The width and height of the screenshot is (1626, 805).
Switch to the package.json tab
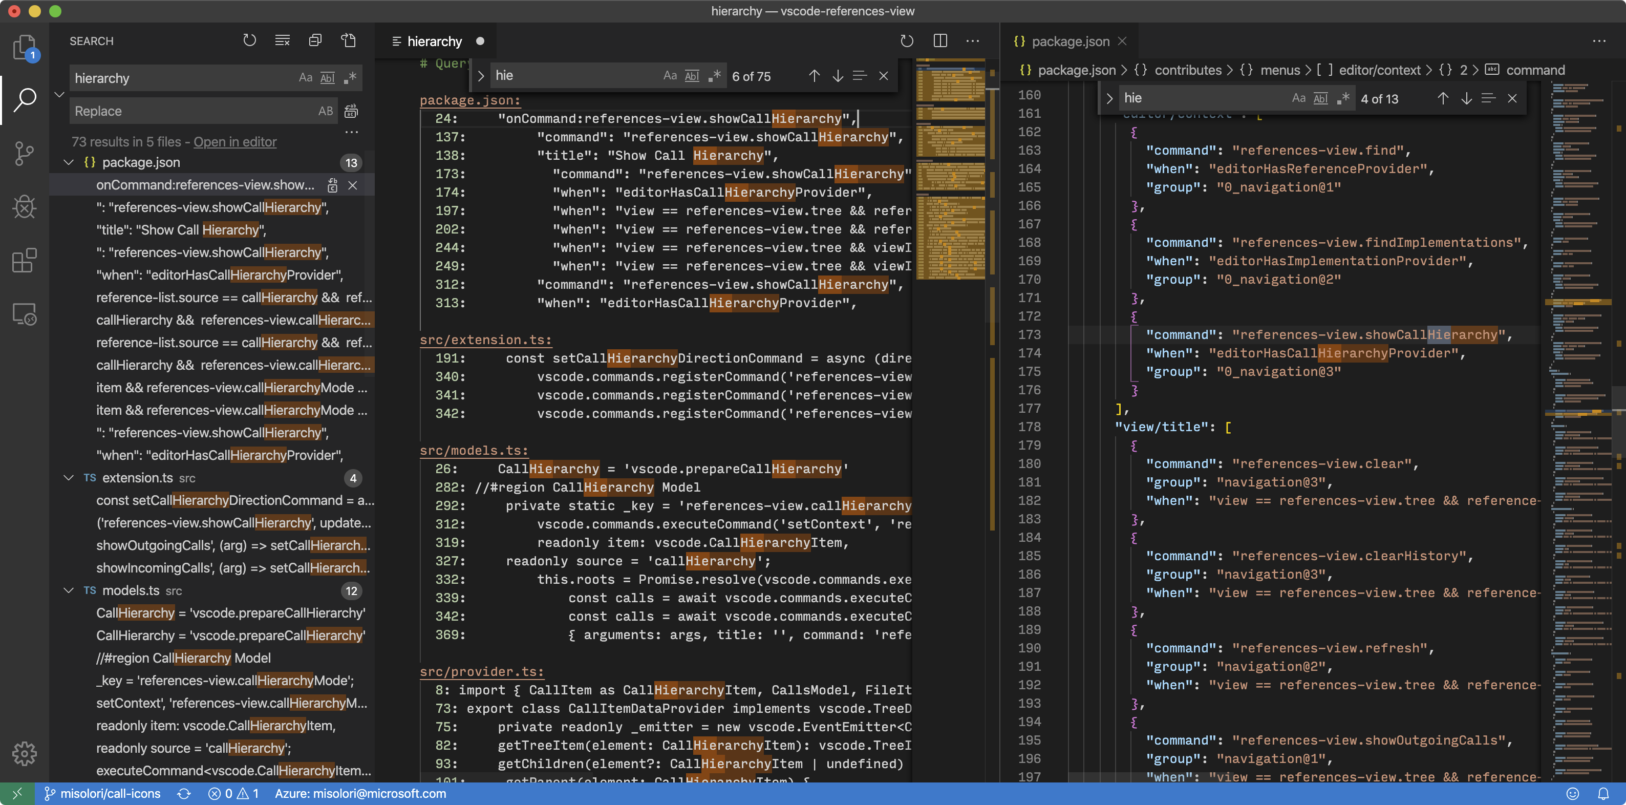pos(1071,41)
